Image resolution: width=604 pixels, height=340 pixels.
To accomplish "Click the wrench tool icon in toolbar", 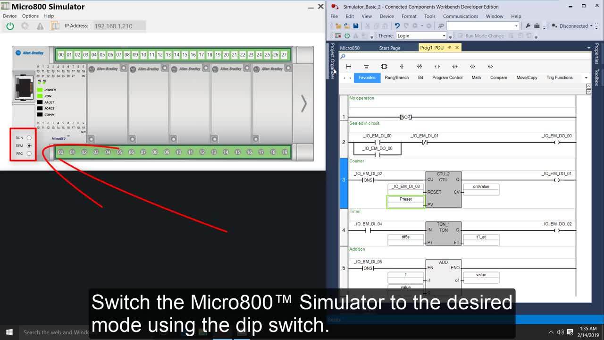I will [x=528, y=26].
